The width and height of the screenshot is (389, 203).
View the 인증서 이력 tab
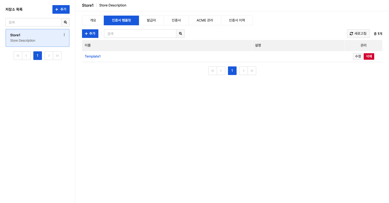point(237,20)
